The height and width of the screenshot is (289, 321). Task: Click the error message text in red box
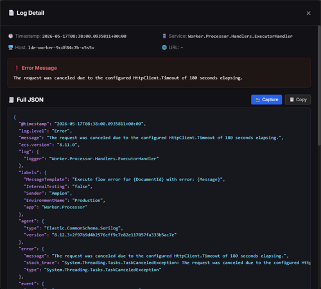coord(128,78)
